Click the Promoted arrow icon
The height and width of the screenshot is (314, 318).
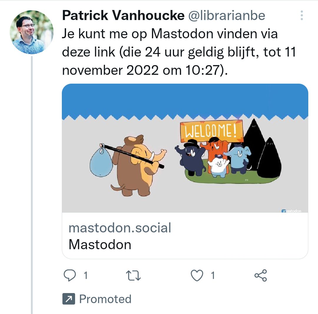pos(69,299)
